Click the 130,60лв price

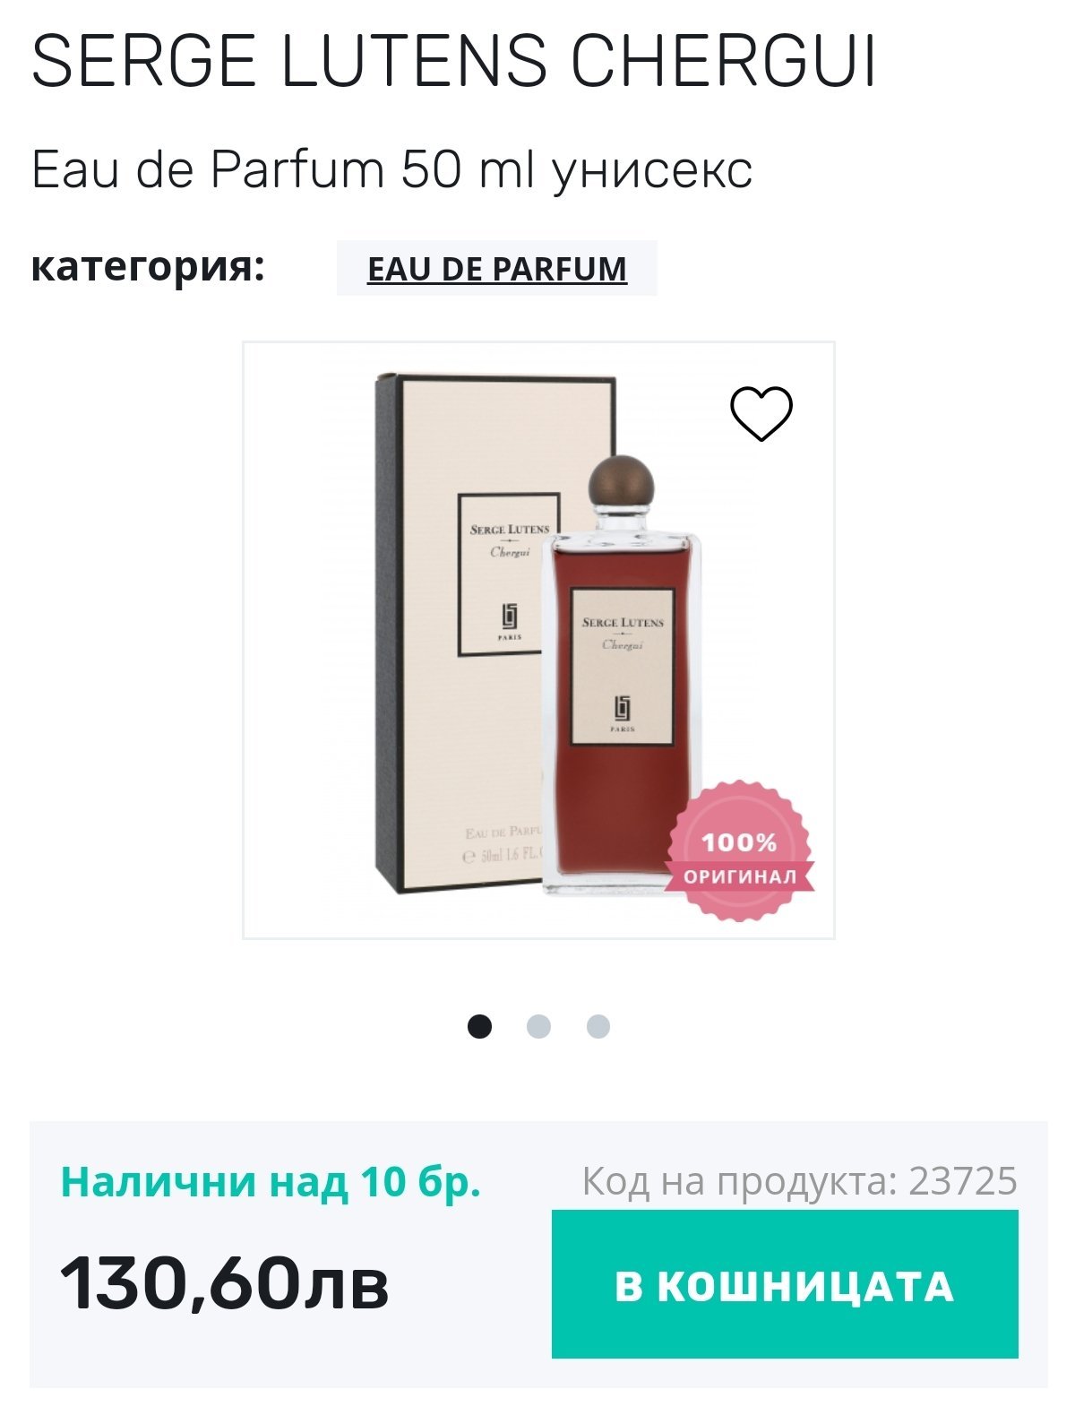(x=224, y=1283)
